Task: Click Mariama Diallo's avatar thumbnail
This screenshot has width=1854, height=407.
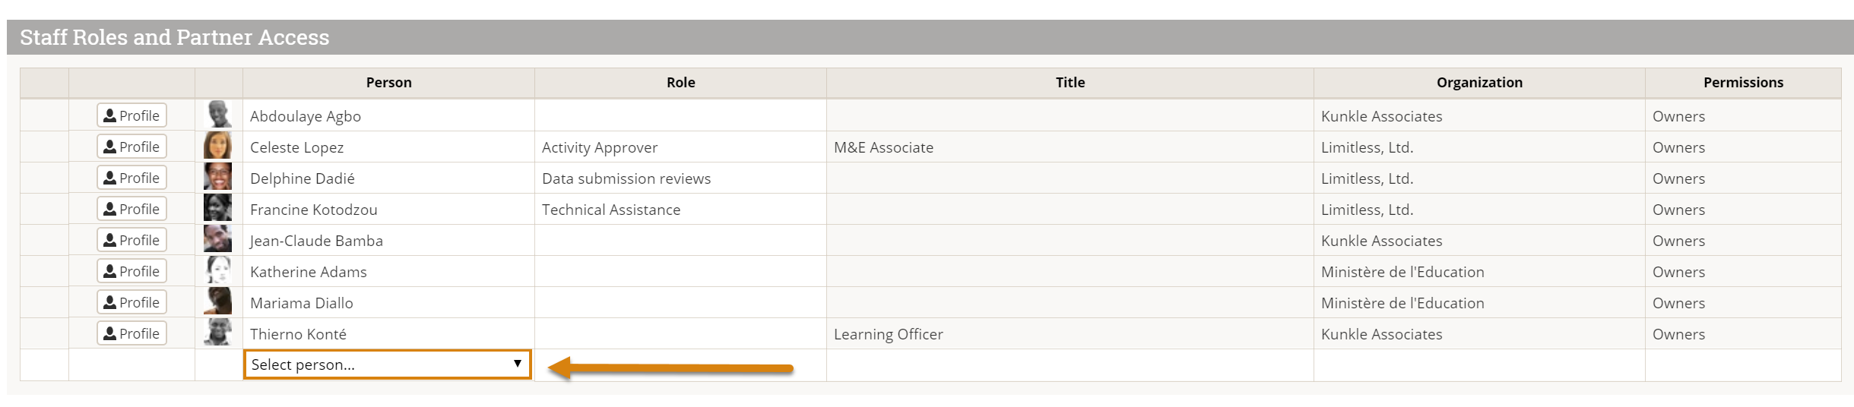Action: click(218, 301)
